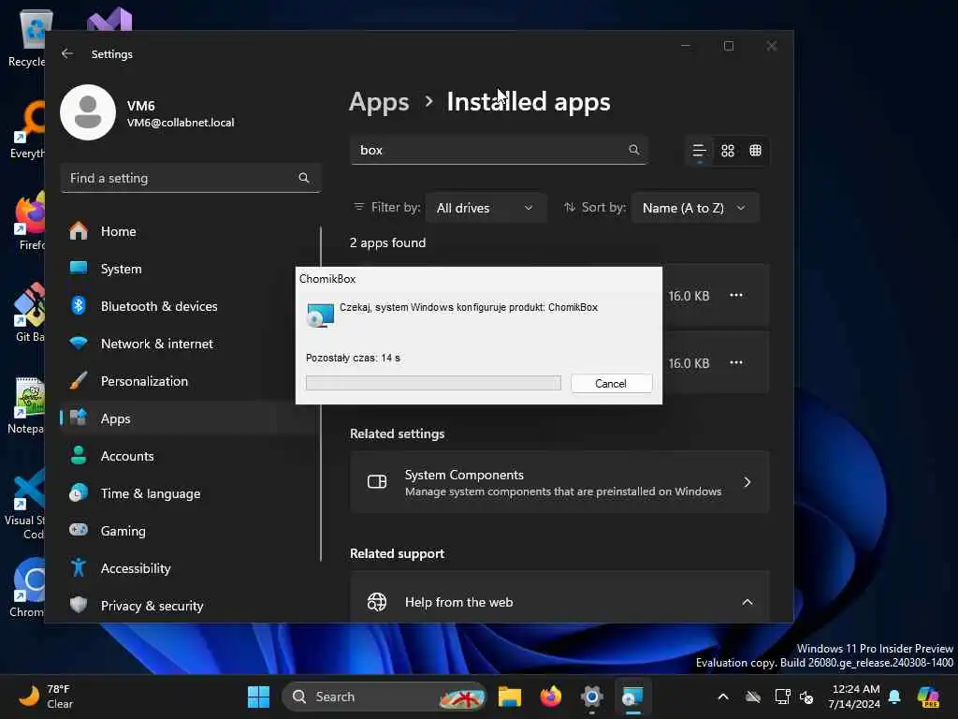This screenshot has height=719, width=958.
Task: Click the Apps breadcrumb link
Action: tap(379, 101)
